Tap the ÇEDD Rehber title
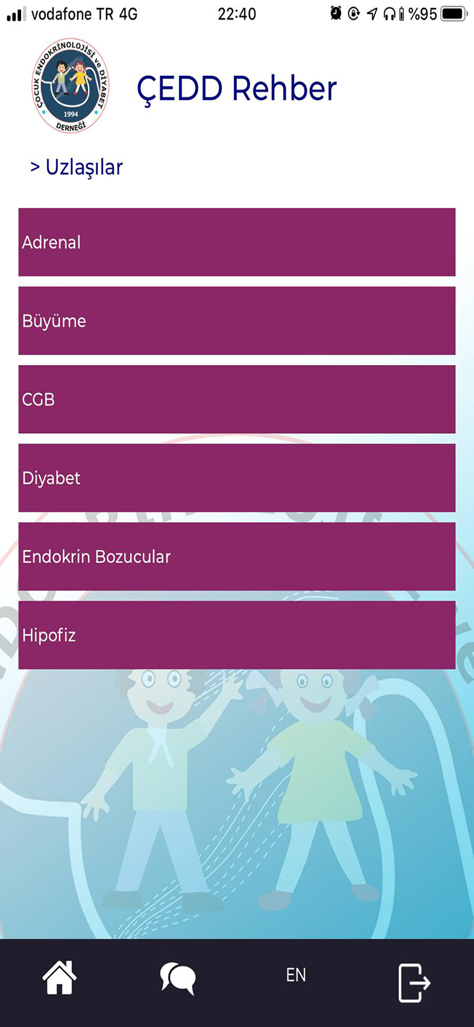This screenshot has width=474, height=1027. 236,88
